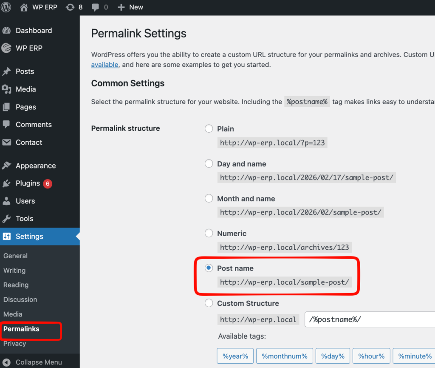Select the Plain permalink radio button
Viewport: 435px width, 368px height.
[x=209, y=128]
